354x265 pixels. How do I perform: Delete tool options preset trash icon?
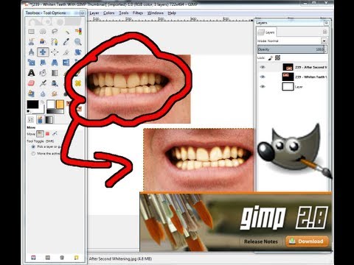click(62, 258)
